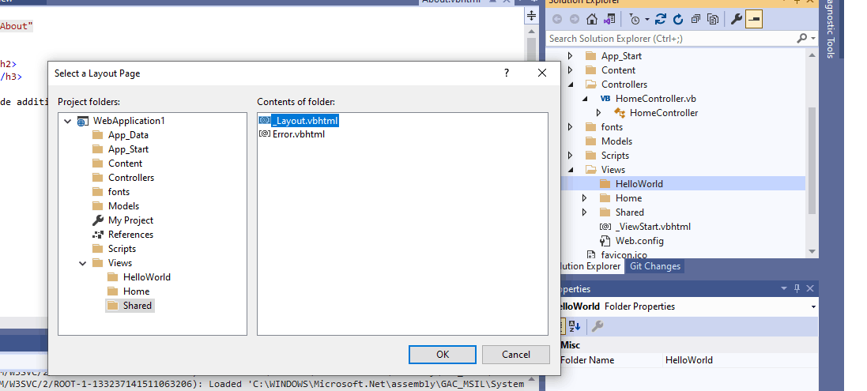Click the Forward arrow in Solution Explorer toolbar
This screenshot has width=867, height=391.
tap(575, 19)
